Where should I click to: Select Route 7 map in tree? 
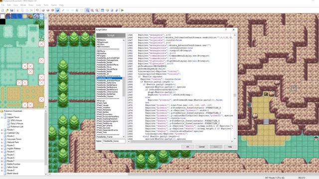[x=10, y=161]
